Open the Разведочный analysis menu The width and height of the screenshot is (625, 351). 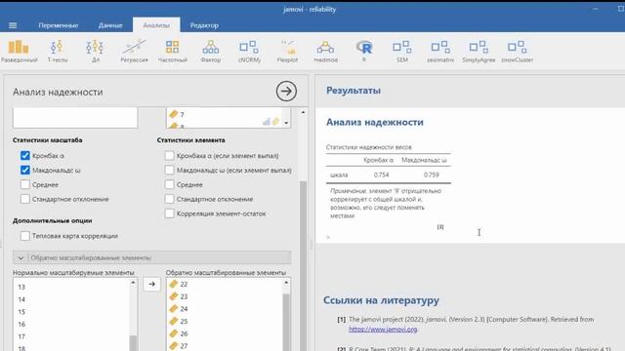pyautogui.click(x=19, y=52)
